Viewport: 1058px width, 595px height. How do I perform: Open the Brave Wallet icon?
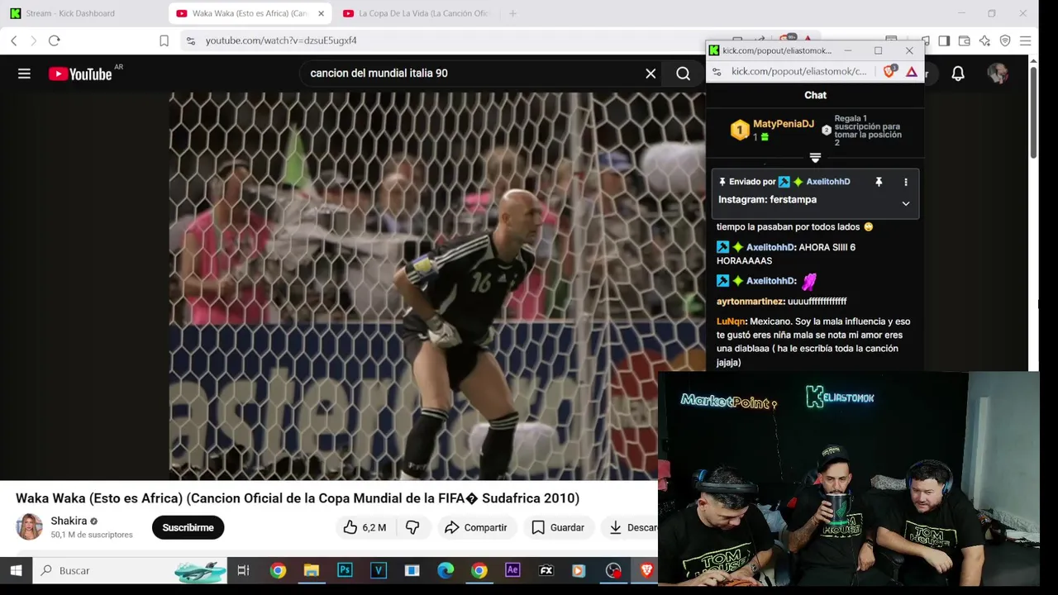click(965, 40)
